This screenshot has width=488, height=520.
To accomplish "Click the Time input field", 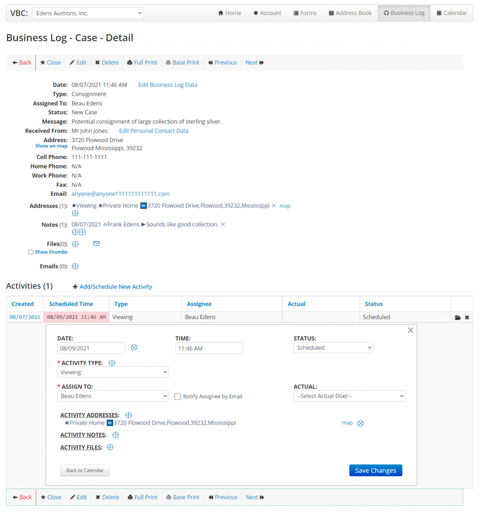I will [209, 348].
